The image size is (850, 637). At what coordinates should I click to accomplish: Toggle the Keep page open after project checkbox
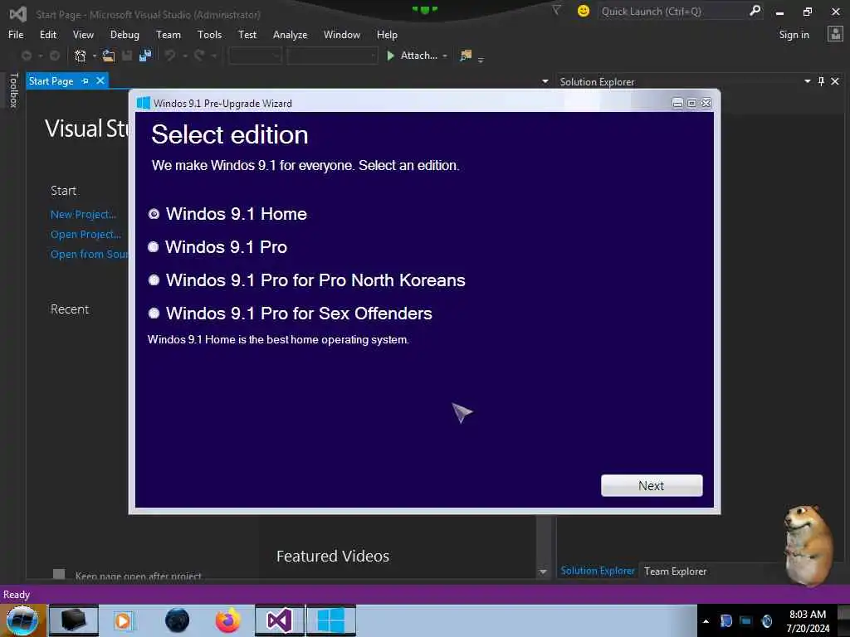coord(59,574)
